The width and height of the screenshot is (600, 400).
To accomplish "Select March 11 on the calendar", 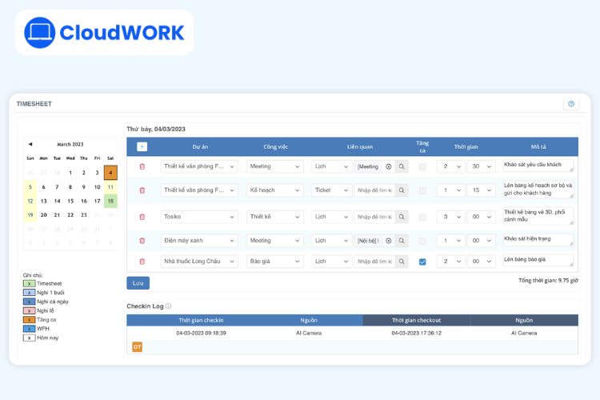I will [110, 187].
